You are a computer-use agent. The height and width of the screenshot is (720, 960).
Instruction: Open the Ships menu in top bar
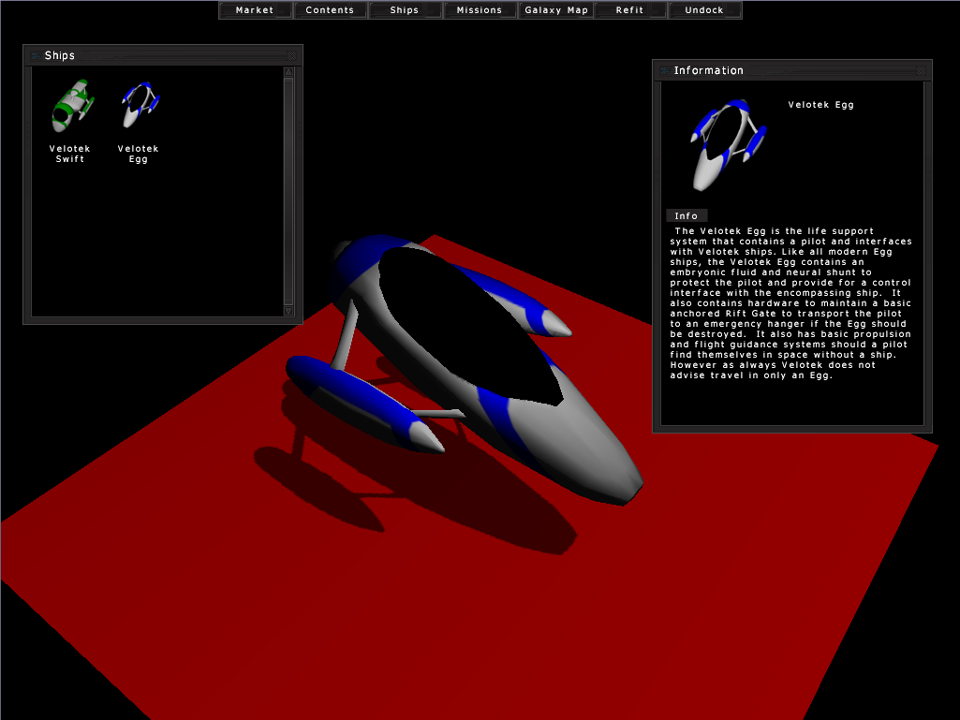(x=405, y=10)
